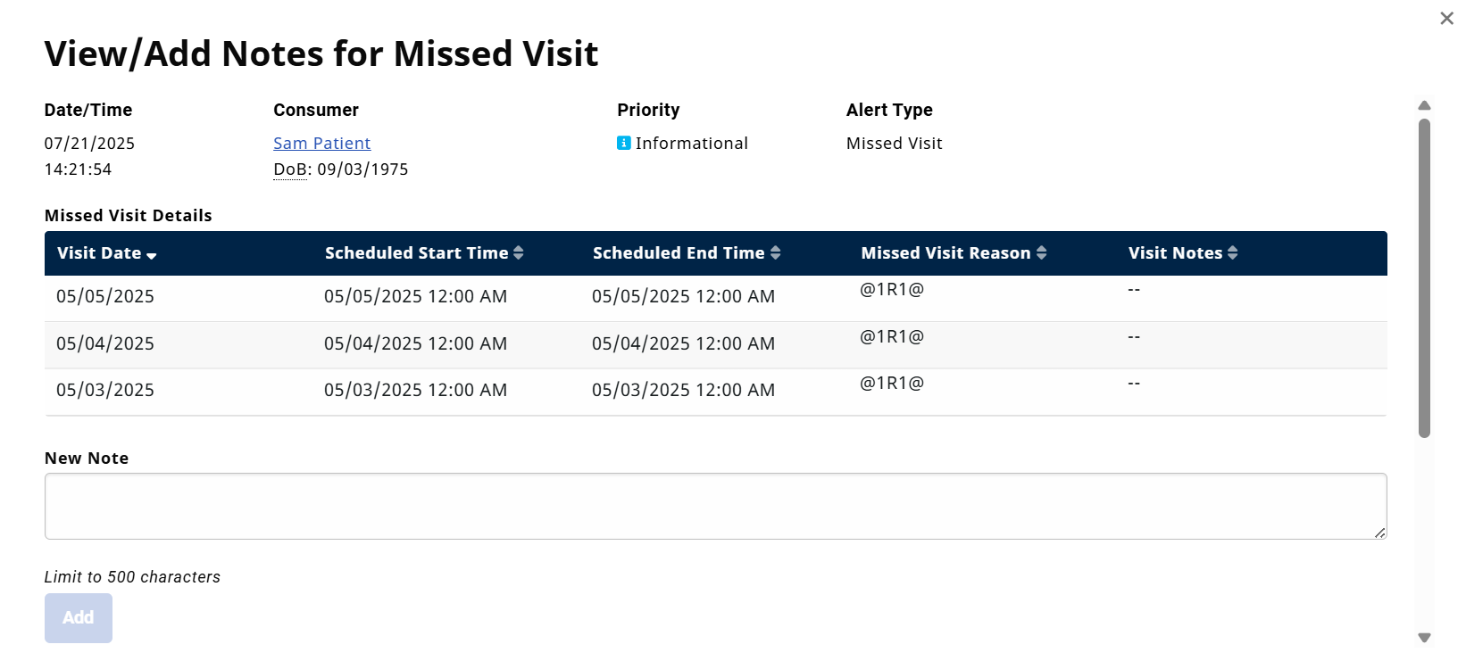
Task: Select the 05/05/2025 visit date row
Action: pos(105,297)
